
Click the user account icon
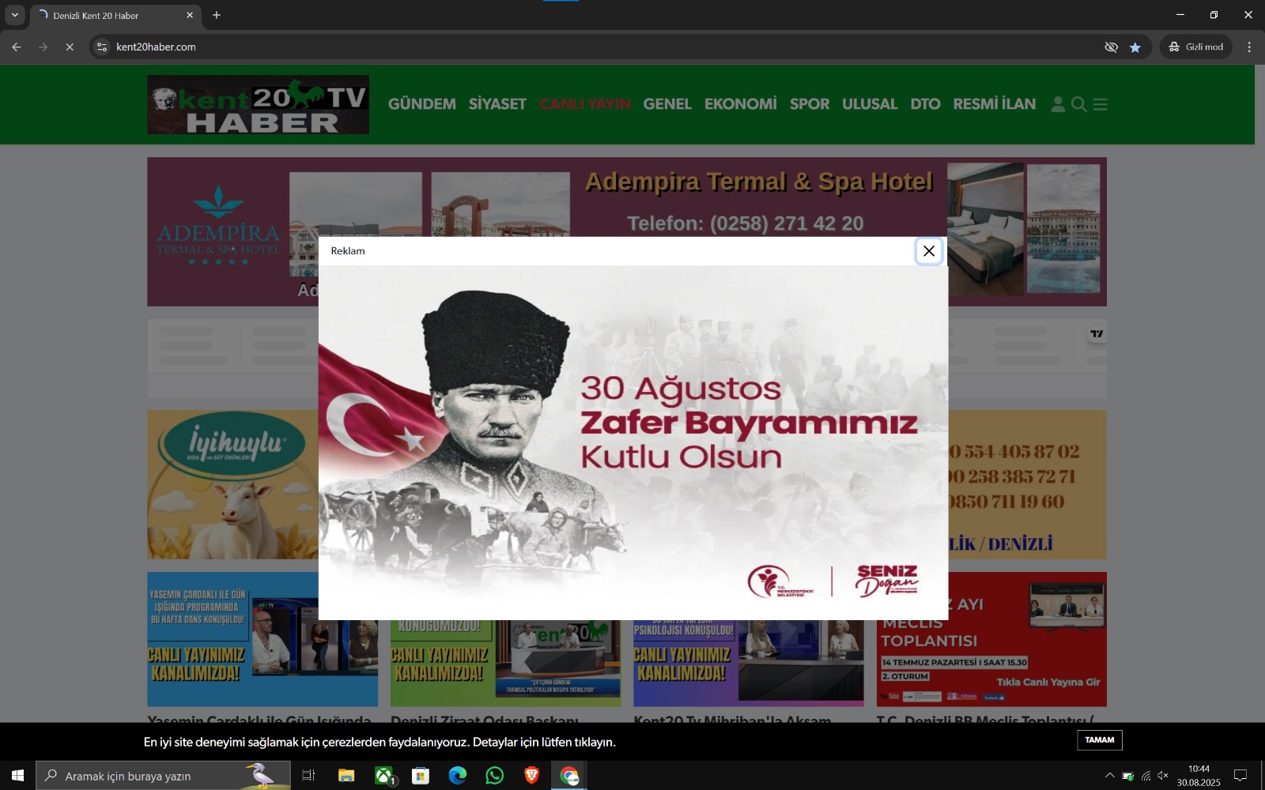click(1058, 104)
